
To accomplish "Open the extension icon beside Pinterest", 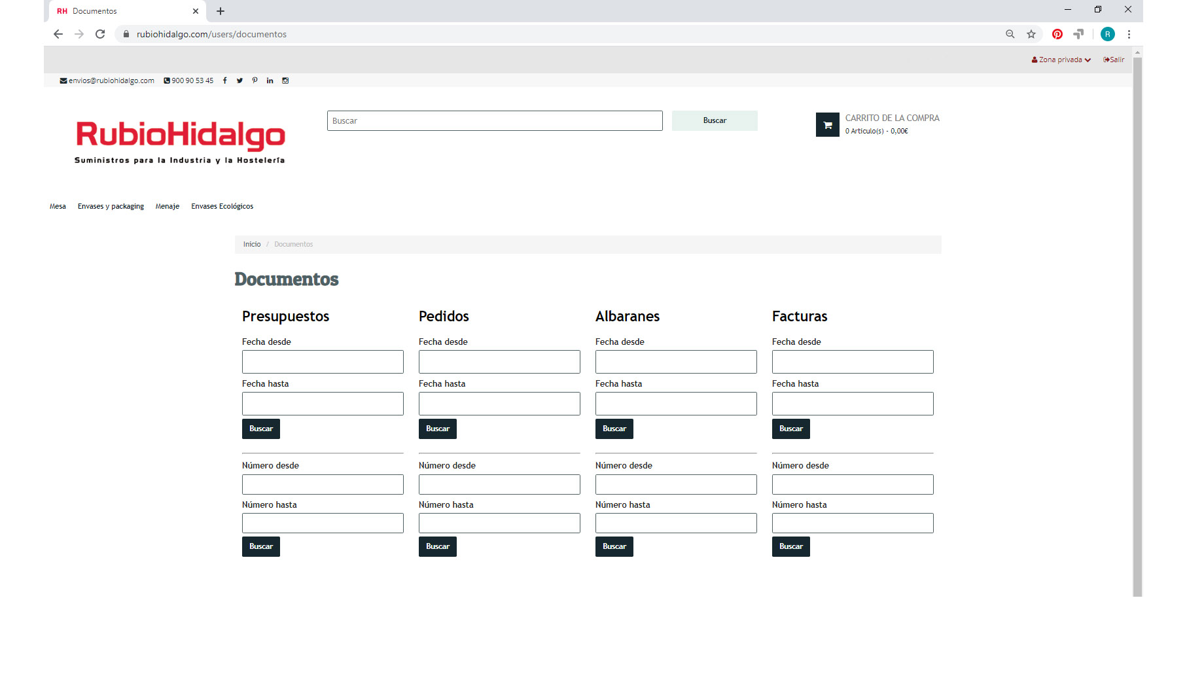I will [1078, 34].
